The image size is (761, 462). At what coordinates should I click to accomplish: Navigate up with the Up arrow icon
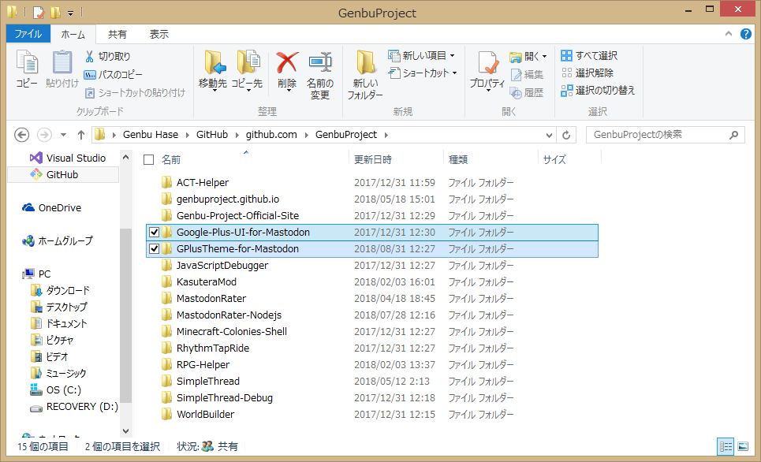coord(80,135)
